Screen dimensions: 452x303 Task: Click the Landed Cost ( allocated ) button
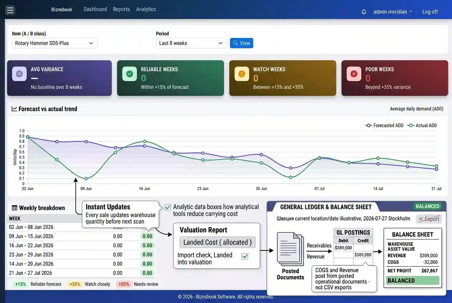[217, 242]
